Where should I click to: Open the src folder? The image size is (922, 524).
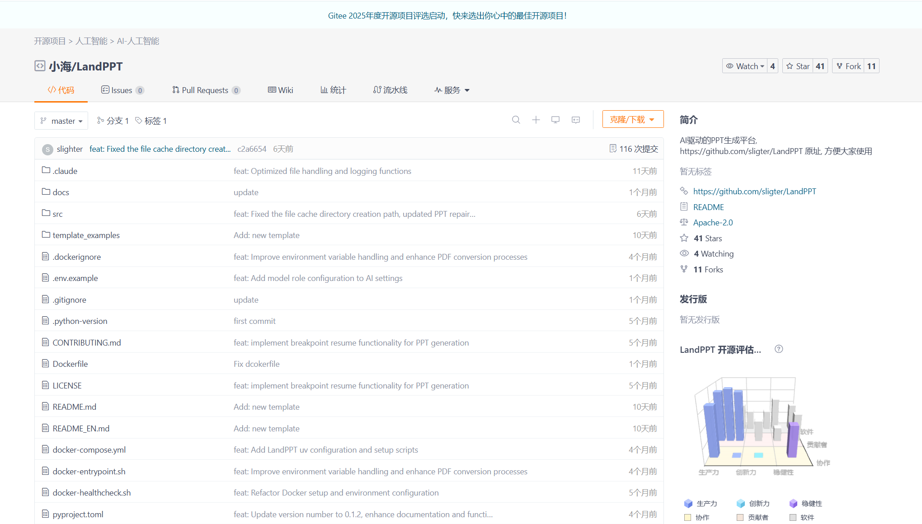coord(57,214)
